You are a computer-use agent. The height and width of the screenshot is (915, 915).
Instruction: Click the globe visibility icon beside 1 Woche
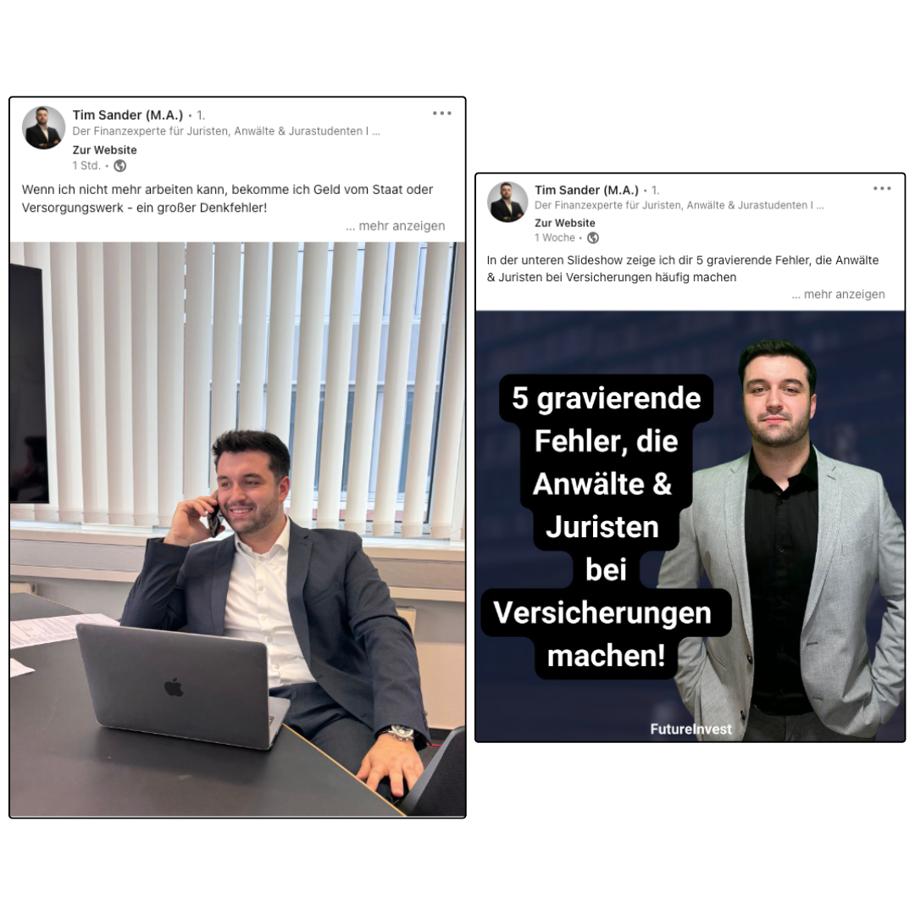click(593, 238)
